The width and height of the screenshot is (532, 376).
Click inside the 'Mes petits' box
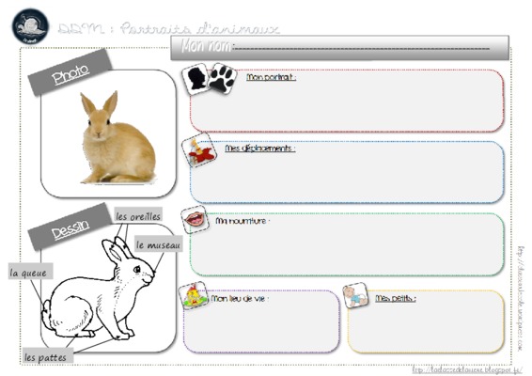pyautogui.click(x=426, y=321)
